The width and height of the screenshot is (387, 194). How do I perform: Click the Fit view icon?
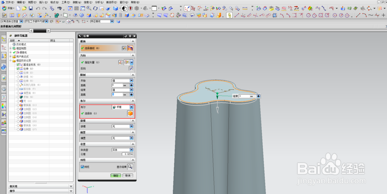click(x=70, y=9)
